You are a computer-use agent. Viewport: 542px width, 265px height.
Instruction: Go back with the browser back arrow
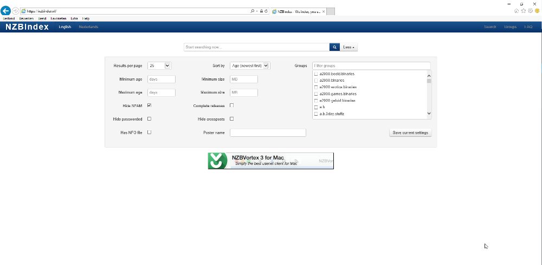point(6,11)
